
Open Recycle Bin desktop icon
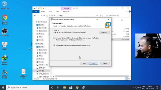click(5, 5)
